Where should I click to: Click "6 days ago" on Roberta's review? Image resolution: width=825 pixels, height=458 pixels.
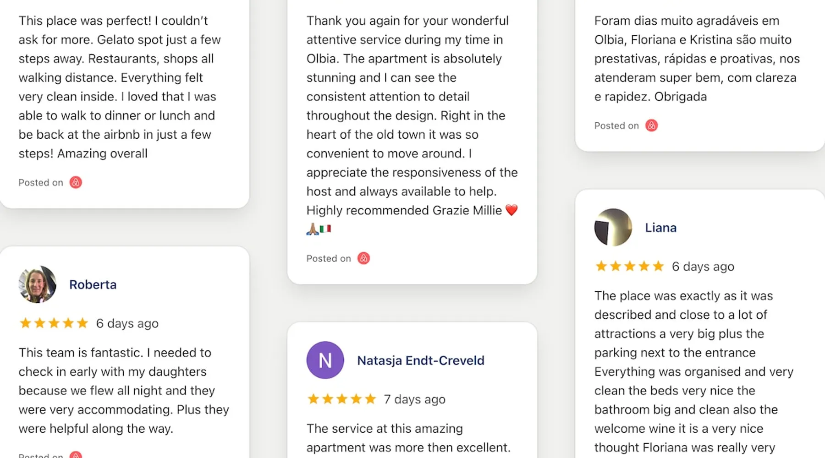127,323
